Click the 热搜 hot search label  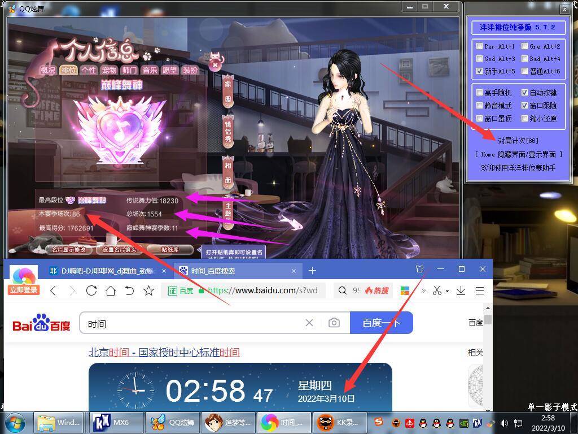[376, 291]
